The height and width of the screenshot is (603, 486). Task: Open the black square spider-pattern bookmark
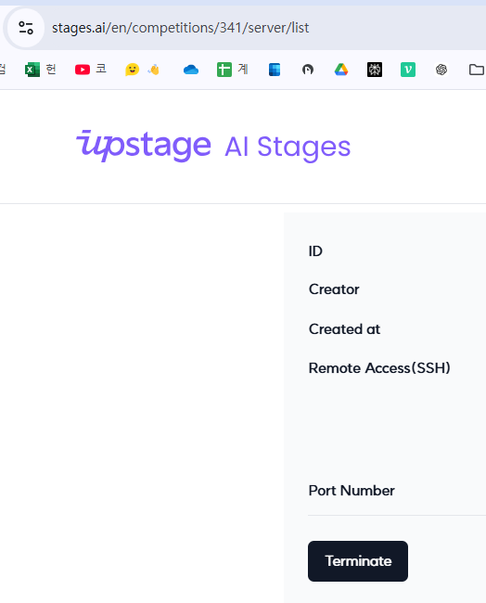[x=375, y=70]
